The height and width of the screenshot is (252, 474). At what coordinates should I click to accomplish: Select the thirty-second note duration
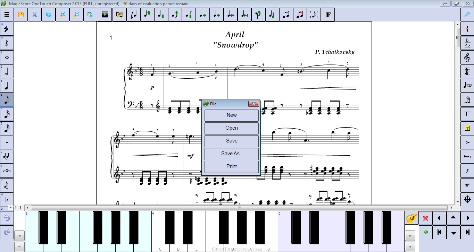pyautogui.click(x=7, y=128)
